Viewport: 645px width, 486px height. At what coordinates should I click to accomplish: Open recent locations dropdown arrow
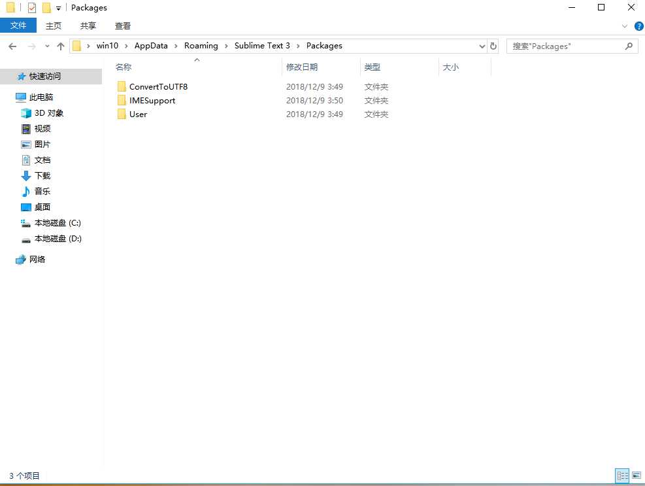pyautogui.click(x=47, y=46)
